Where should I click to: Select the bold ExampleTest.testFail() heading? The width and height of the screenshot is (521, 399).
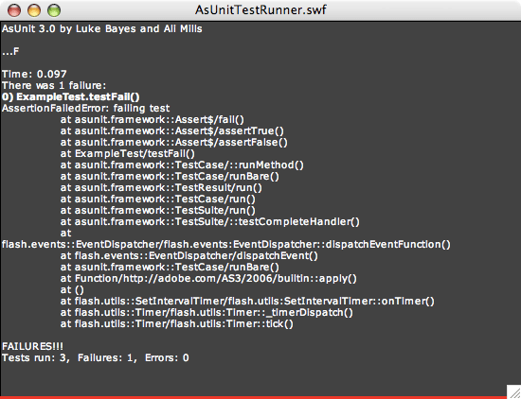pyautogui.click(x=70, y=96)
